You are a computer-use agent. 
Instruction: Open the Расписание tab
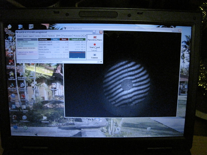point(67,36)
